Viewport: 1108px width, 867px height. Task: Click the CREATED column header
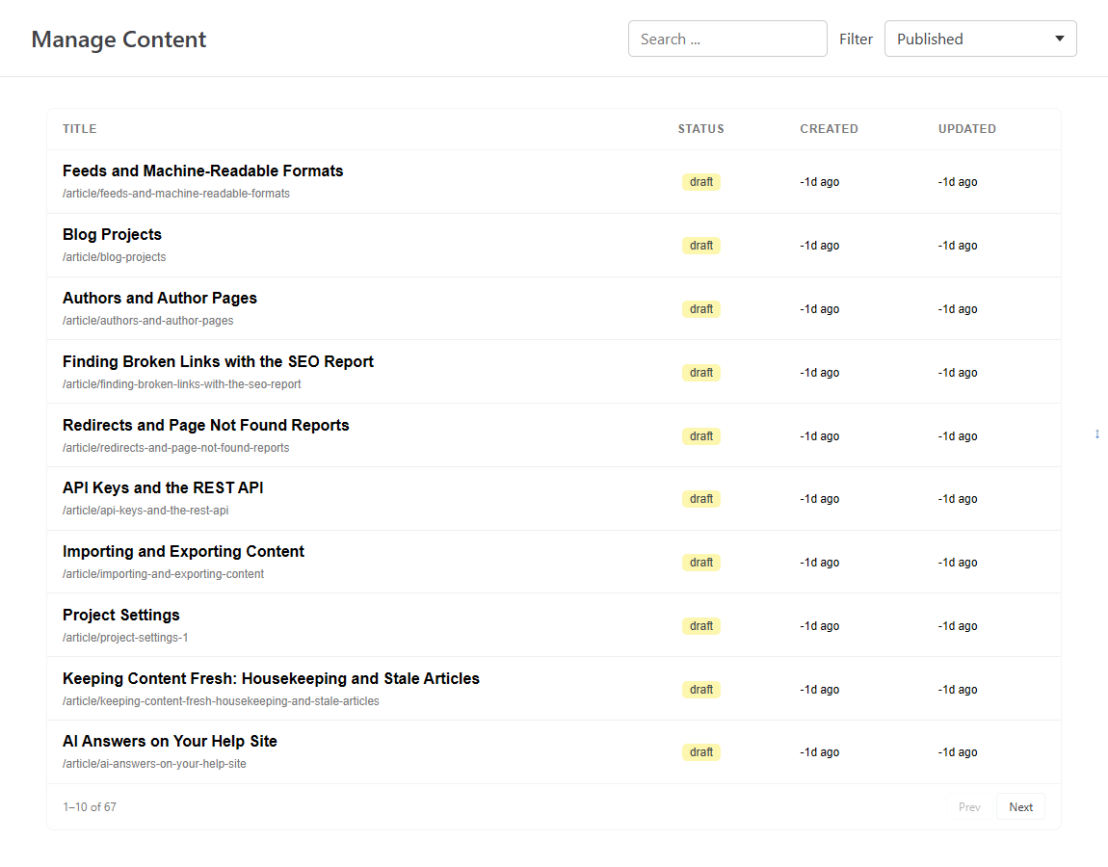(829, 128)
